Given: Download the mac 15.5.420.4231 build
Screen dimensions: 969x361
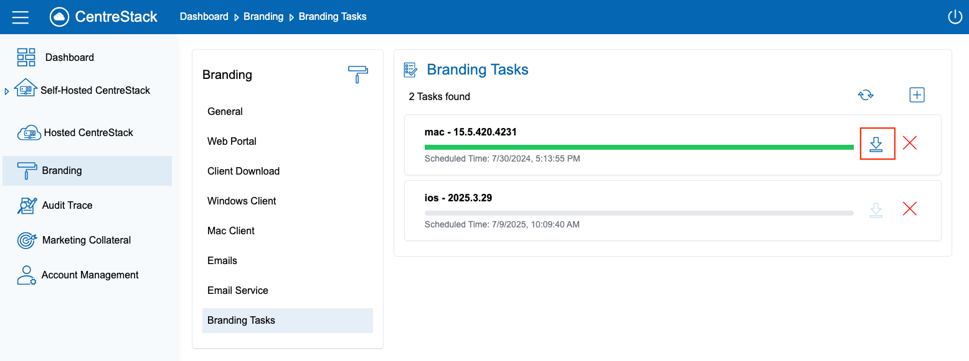Looking at the screenshot, I should [877, 144].
